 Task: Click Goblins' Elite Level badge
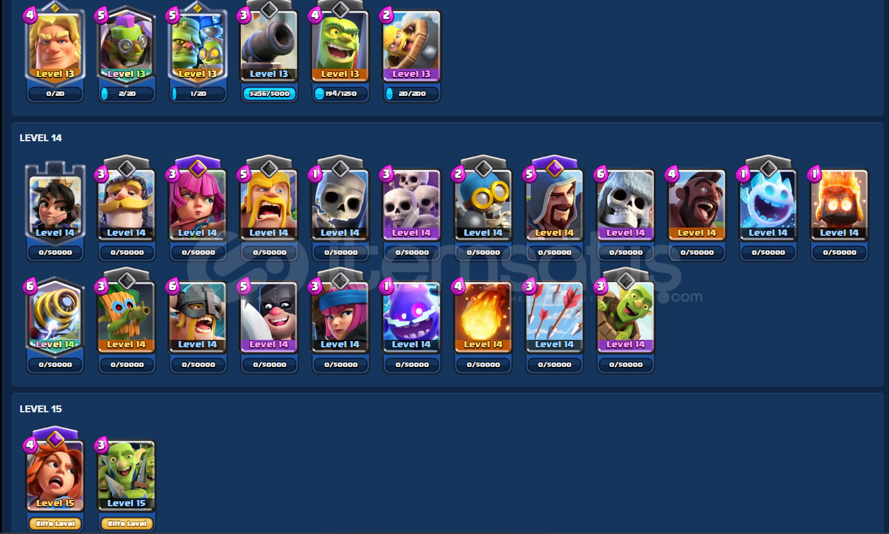(x=127, y=523)
